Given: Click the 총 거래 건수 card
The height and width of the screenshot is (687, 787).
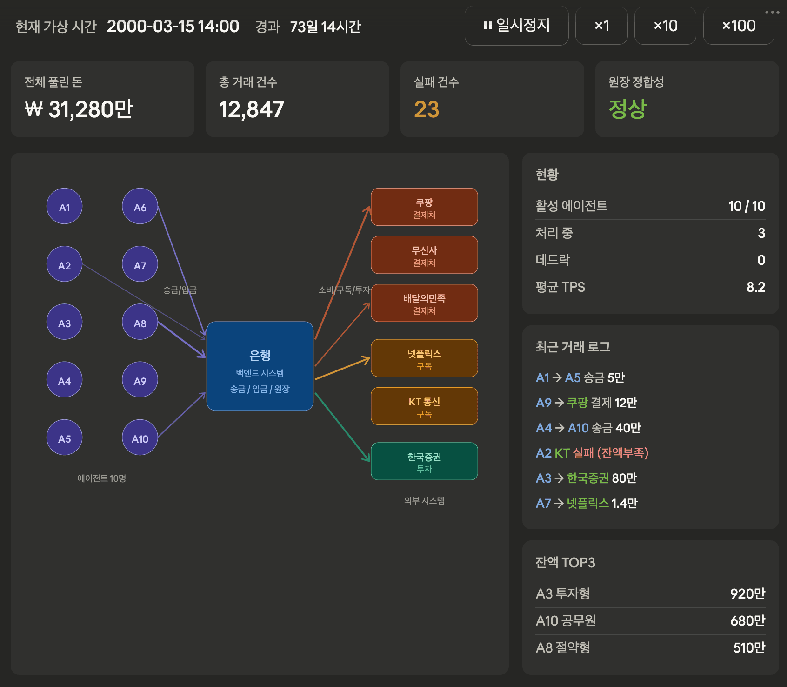Looking at the screenshot, I should click(x=297, y=99).
